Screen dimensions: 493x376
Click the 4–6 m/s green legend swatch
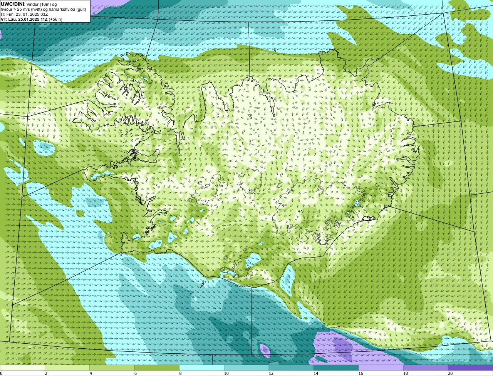(112, 368)
